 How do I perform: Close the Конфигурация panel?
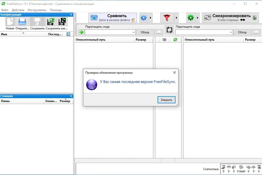click(71, 15)
